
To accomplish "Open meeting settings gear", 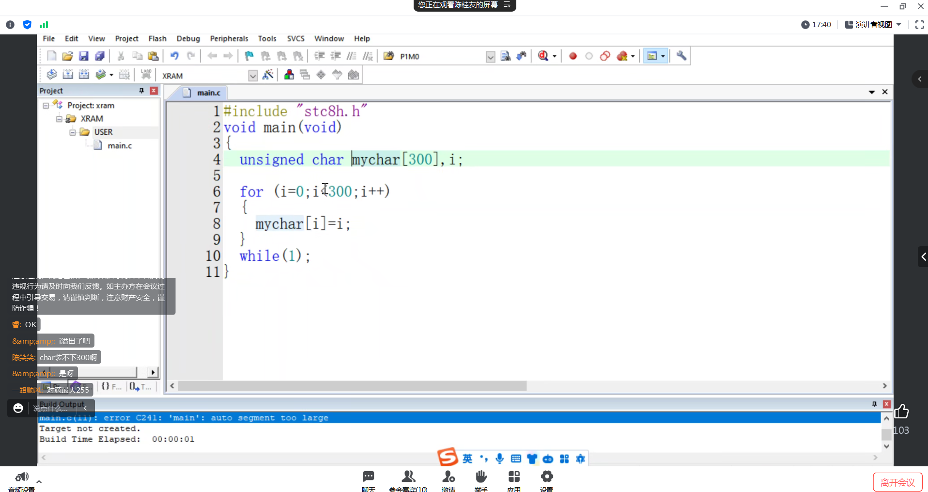I will (547, 480).
